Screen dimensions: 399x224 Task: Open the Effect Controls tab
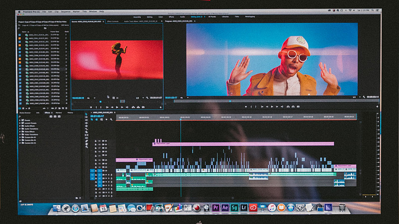[113, 21]
